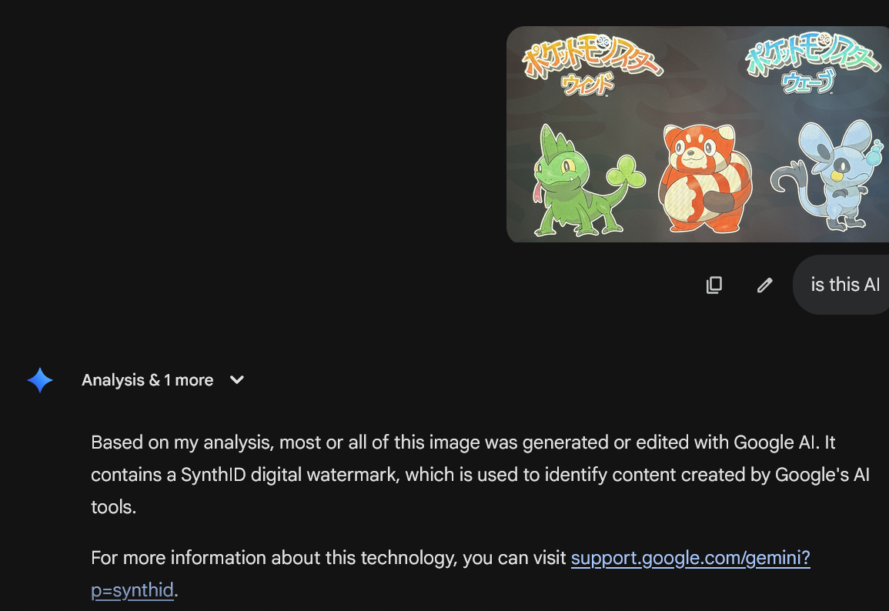The width and height of the screenshot is (889, 611).
Task: Copy the user prompt with copy icon
Action: tap(714, 285)
